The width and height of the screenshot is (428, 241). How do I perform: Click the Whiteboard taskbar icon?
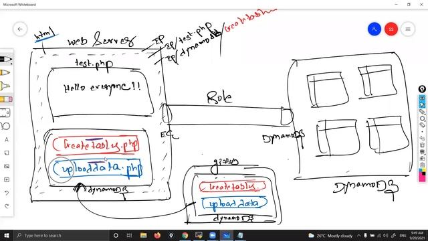[x=226, y=235]
